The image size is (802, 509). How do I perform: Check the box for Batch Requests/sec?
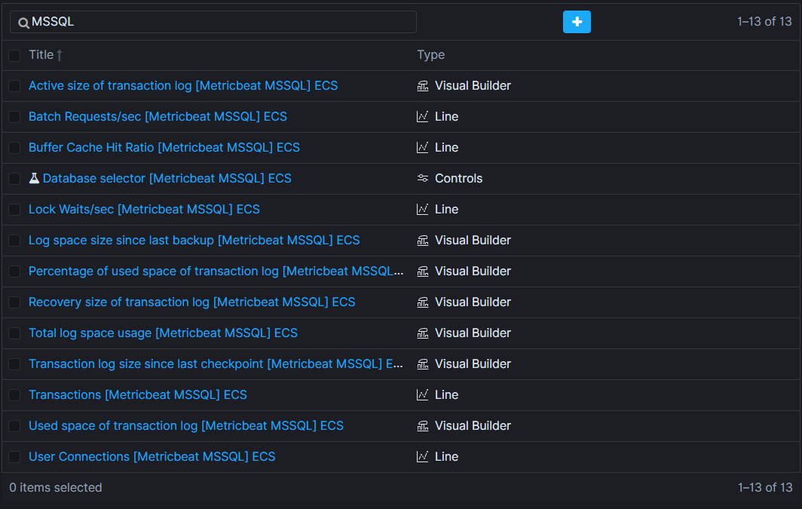pos(14,117)
